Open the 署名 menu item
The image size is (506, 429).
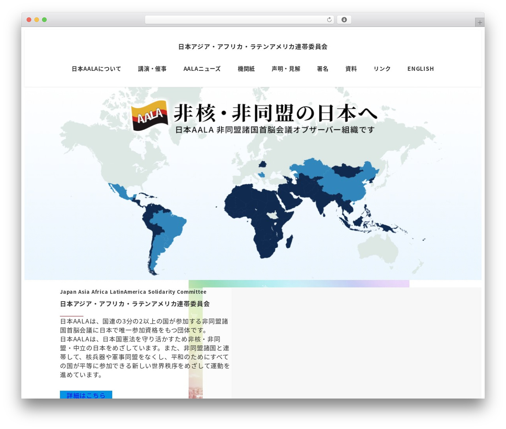(x=323, y=69)
